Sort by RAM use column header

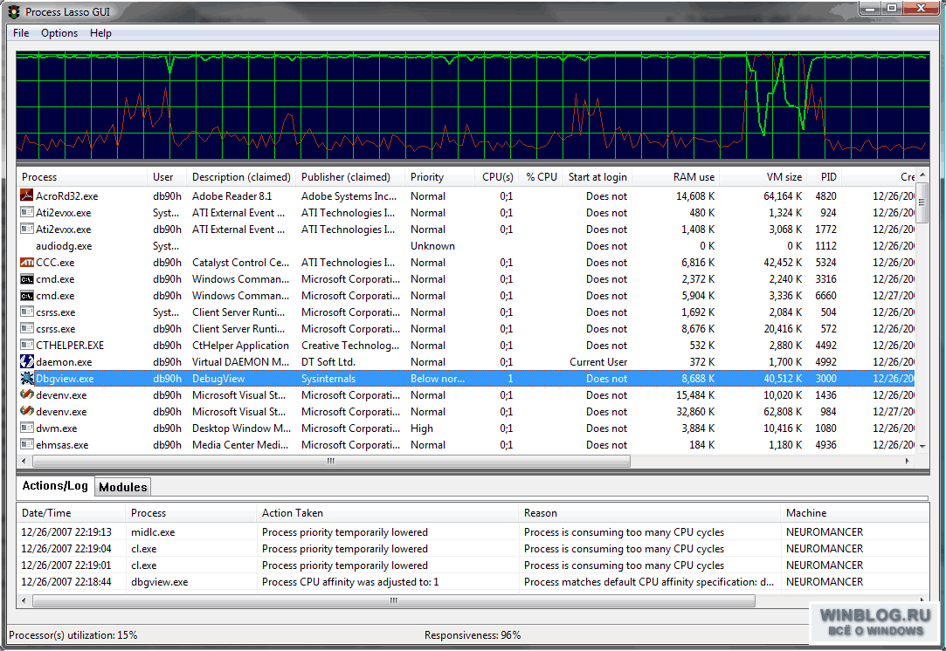[675, 177]
